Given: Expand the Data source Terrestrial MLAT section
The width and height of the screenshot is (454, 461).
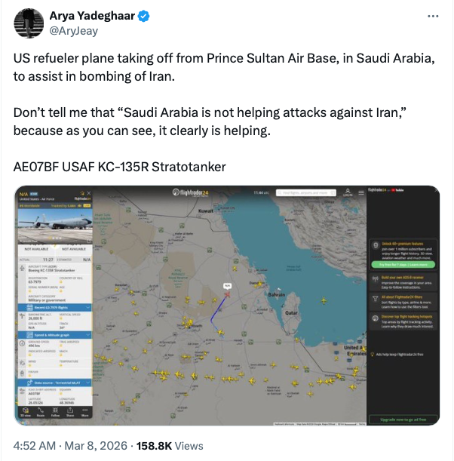Looking at the screenshot, I should coord(90,383).
